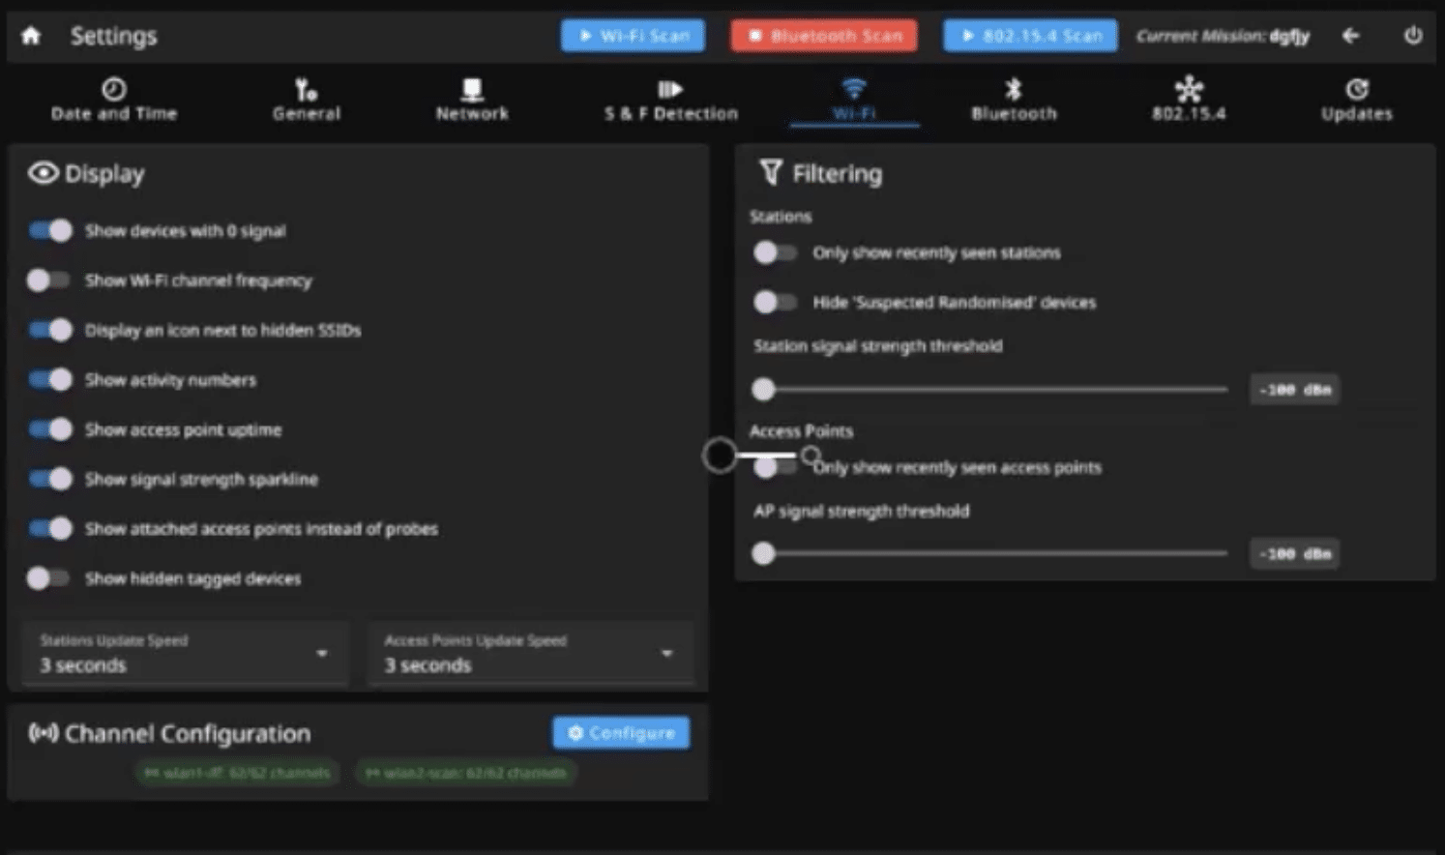Image resolution: width=1445 pixels, height=855 pixels.
Task: Click the back arrow icon
Action: [x=1350, y=36]
